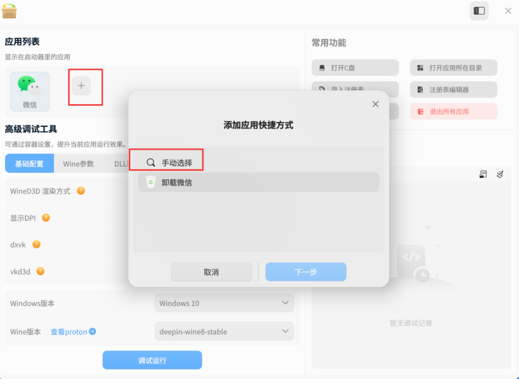Add a new app with plus button
Image resolution: width=519 pixels, height=379 pixels.
pyautogui.click(x=81, y=86)
